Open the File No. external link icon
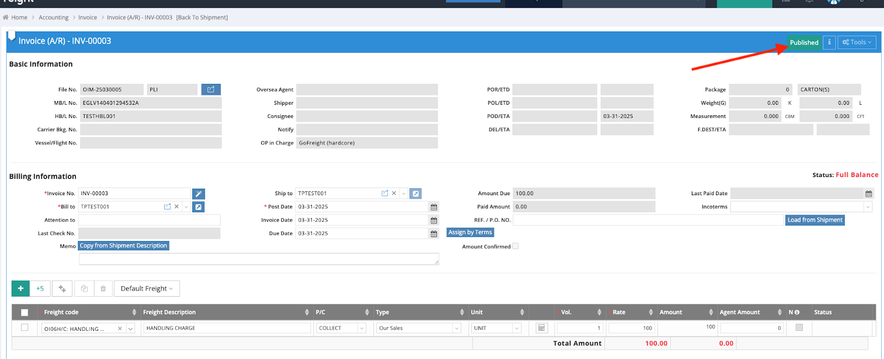884x359 pixels. point(211,89)
